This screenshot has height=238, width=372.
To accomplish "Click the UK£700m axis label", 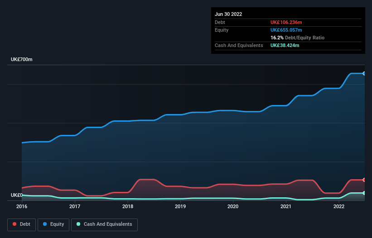I will (x=22, y=59).
